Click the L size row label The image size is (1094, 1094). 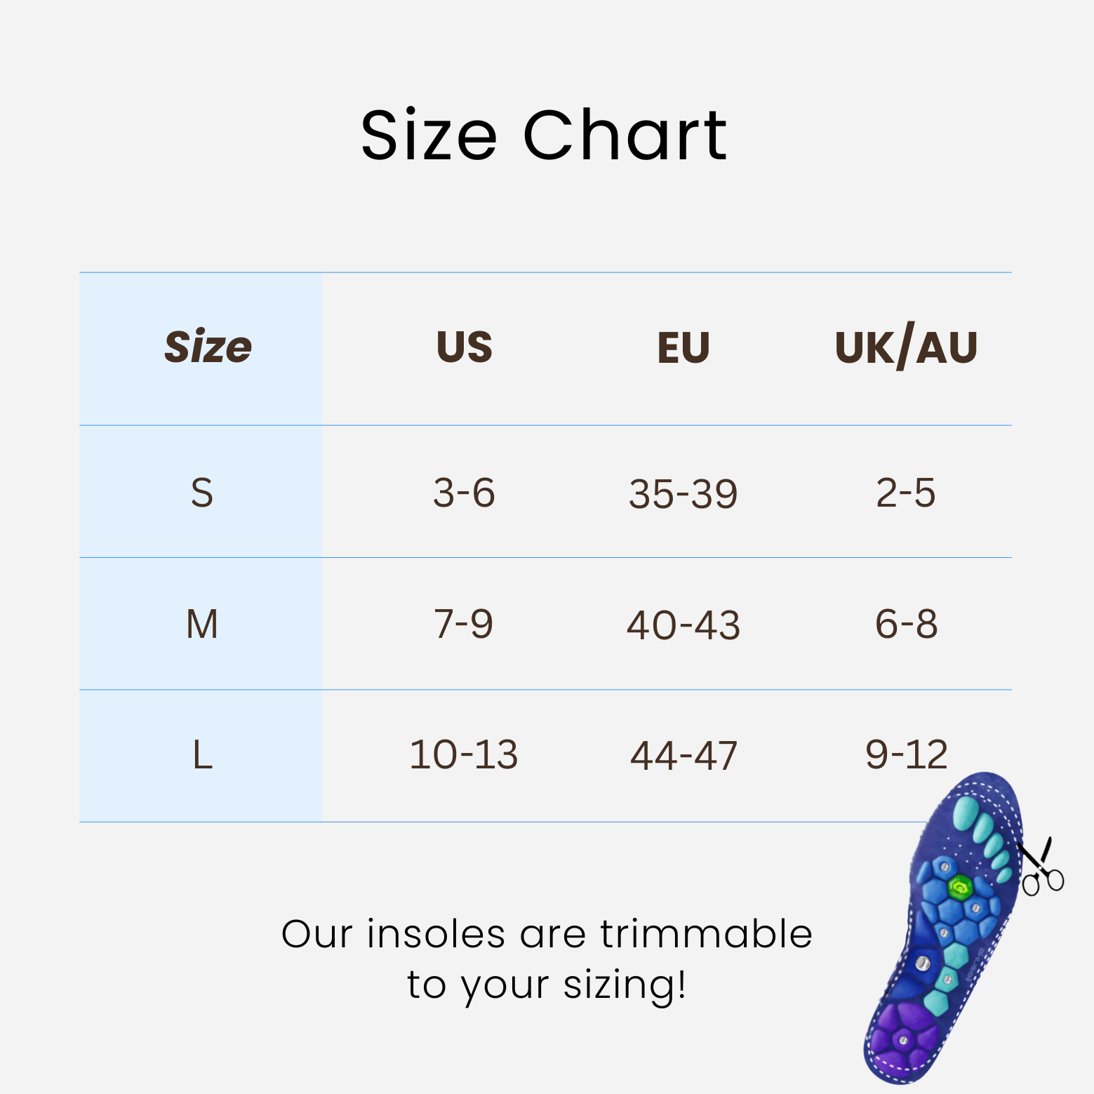202,756
